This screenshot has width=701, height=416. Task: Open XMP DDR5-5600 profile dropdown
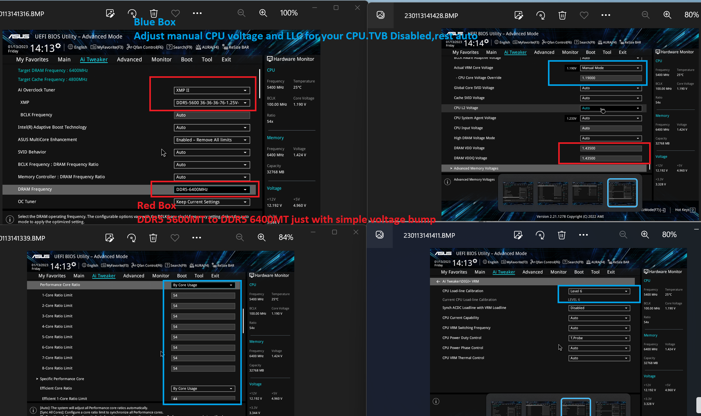pos(212,103)
